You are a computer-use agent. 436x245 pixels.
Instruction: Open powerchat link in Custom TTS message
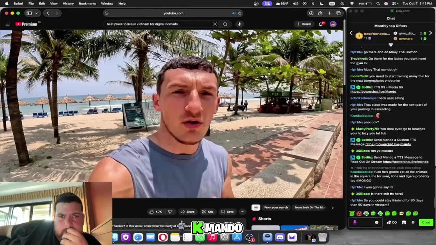[388, 144]
